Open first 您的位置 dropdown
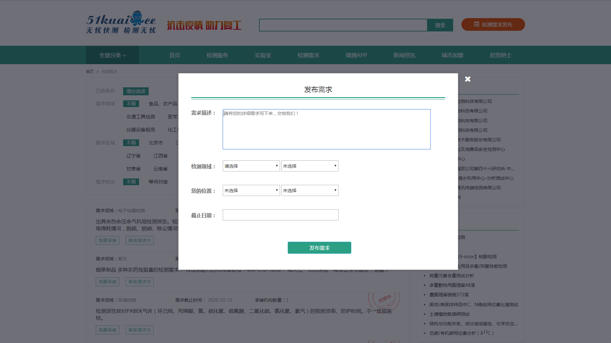Image resolution: width=611 pixels, height=343 pixels. (x=251, y=191)
